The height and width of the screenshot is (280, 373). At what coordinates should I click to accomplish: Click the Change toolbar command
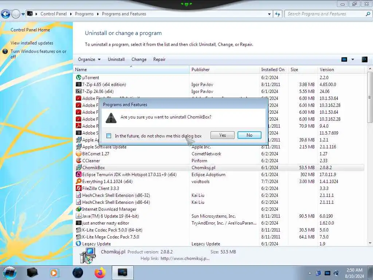tap(139, 59)
